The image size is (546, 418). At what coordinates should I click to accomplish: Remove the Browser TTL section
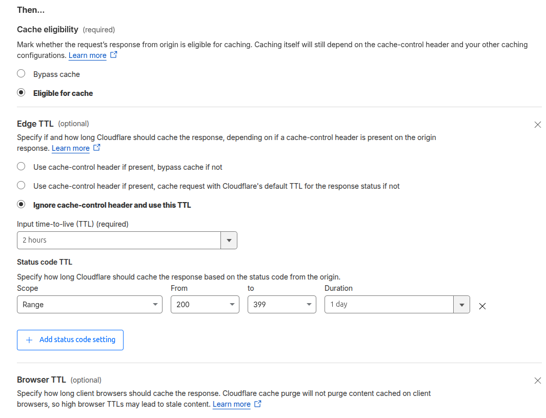point(537,381)
